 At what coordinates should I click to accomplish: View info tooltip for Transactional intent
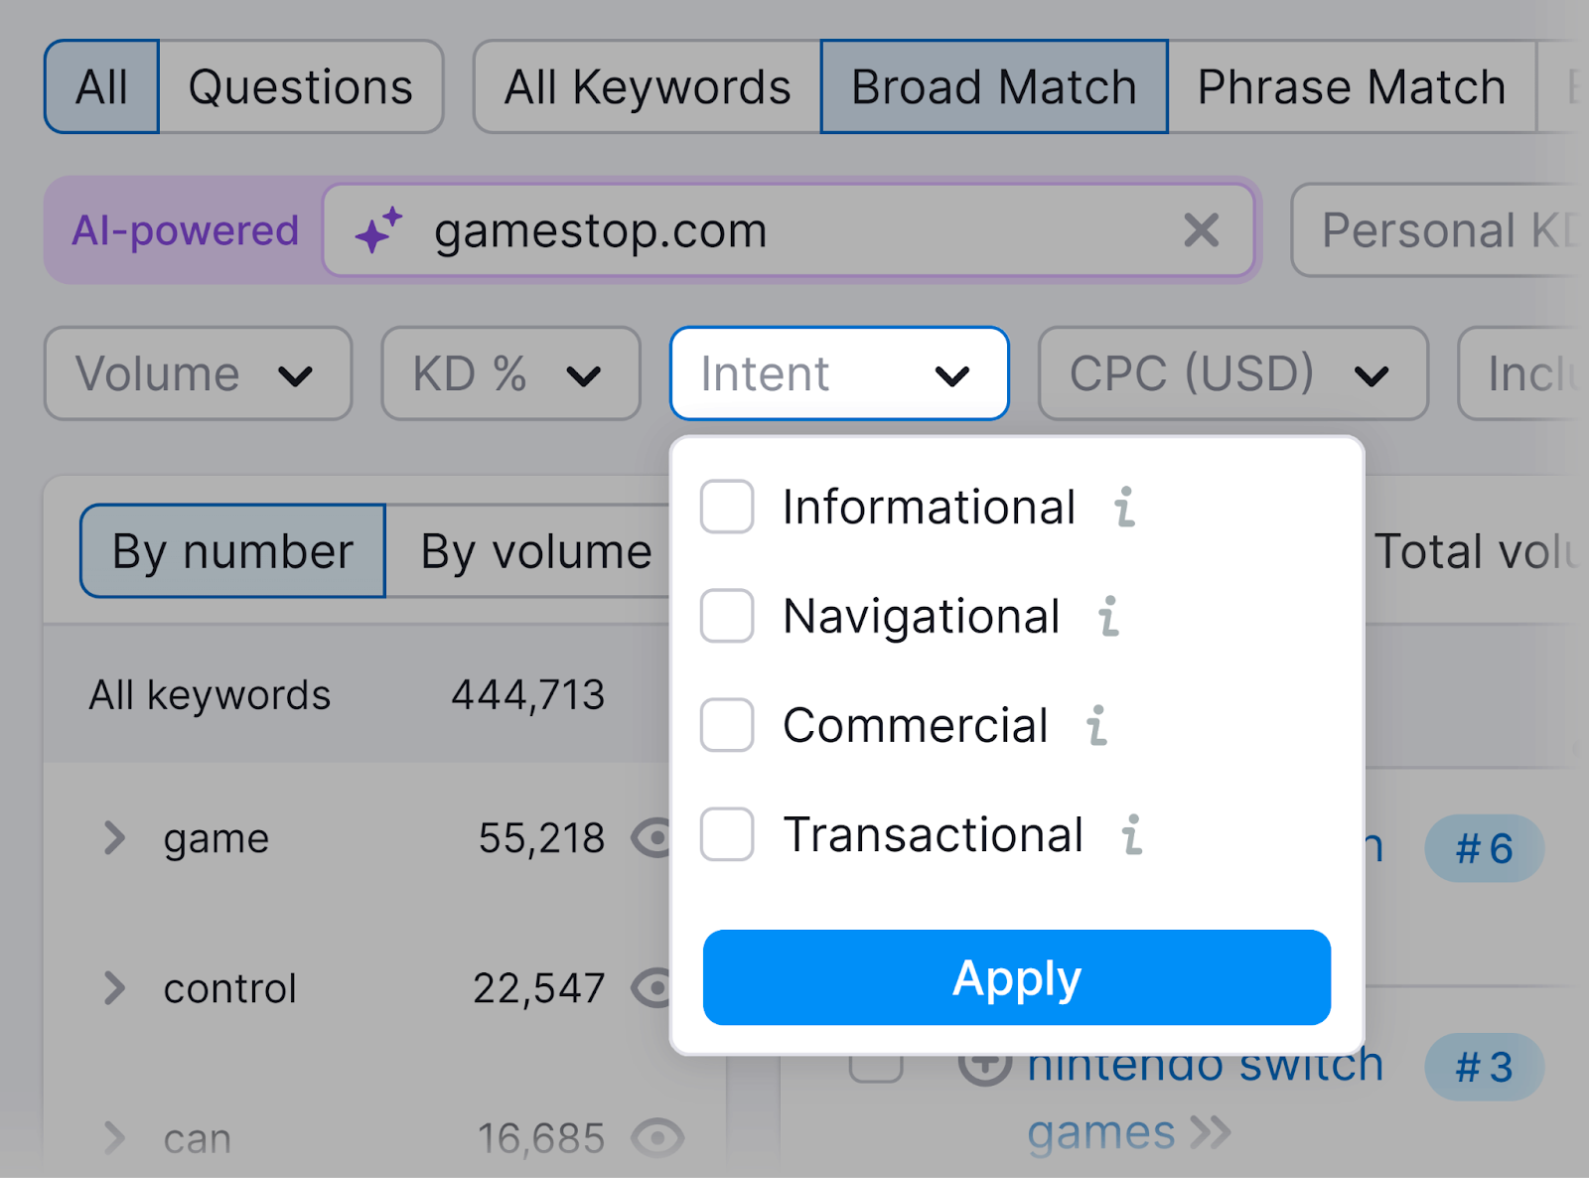[1132, 835]
